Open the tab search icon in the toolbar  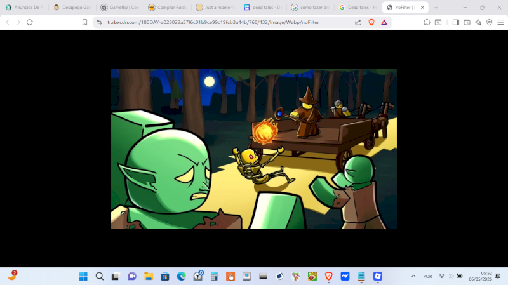[438, 22]
